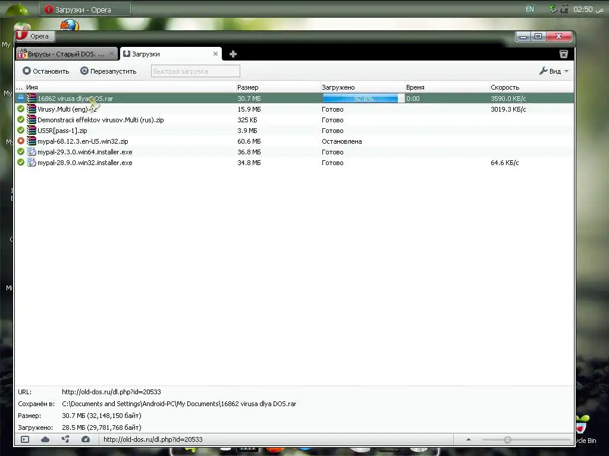The width and height of the screenshot is (609, 456).
Task: Switch to the Вирусы - Старый DOS tab
Action: 67,54
